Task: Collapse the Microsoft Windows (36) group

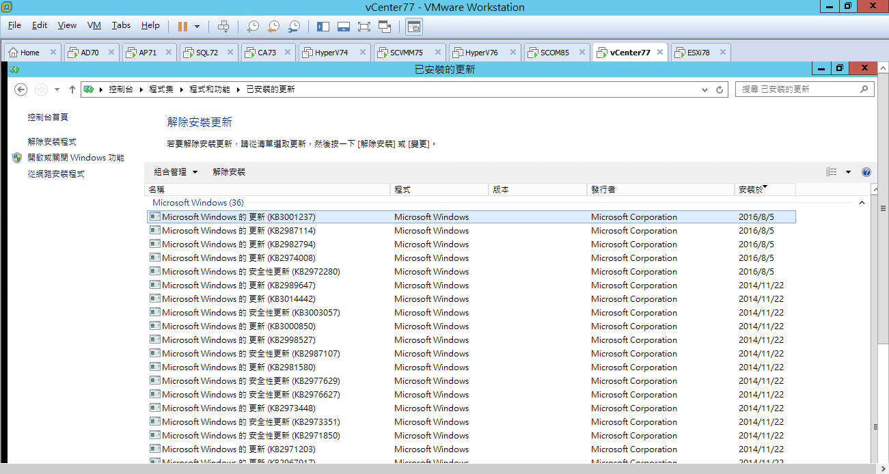Action: 862,203
